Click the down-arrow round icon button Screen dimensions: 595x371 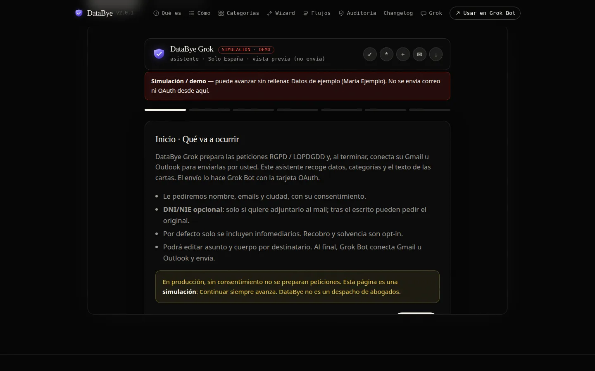click(436, 54)
